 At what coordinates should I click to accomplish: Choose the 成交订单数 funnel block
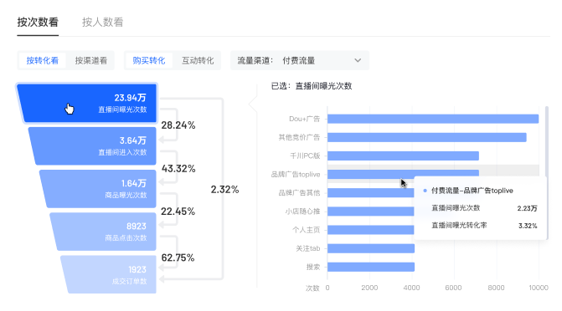(109, 274)
